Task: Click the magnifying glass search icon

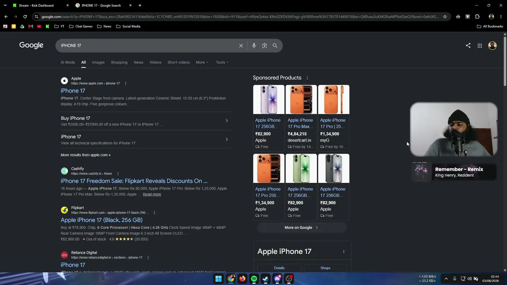Action: (275, 46)
